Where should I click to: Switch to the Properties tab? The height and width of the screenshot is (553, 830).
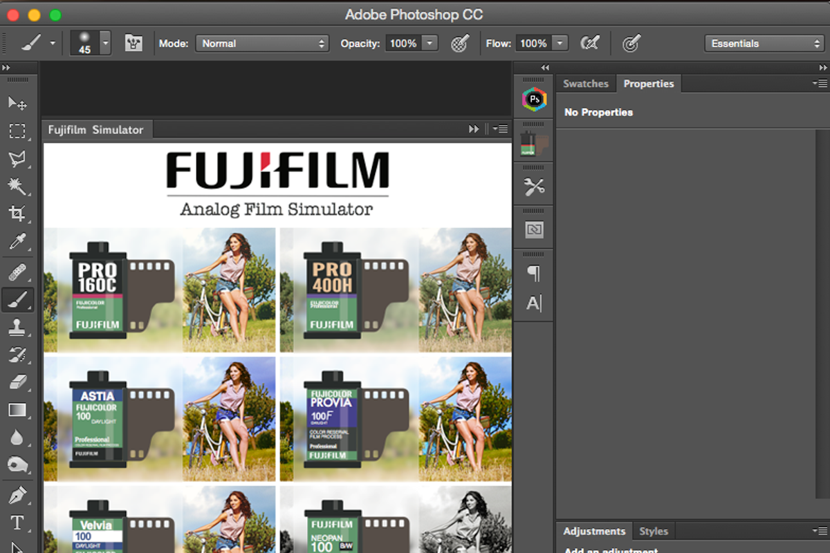648,84
